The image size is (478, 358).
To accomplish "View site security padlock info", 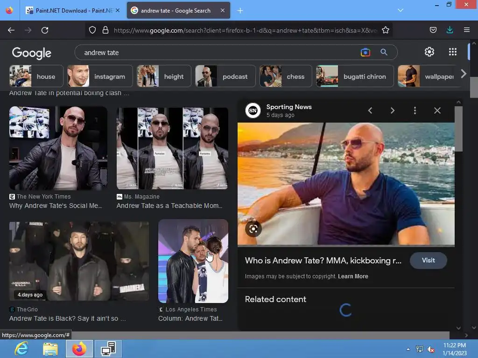I will [105, 30].
